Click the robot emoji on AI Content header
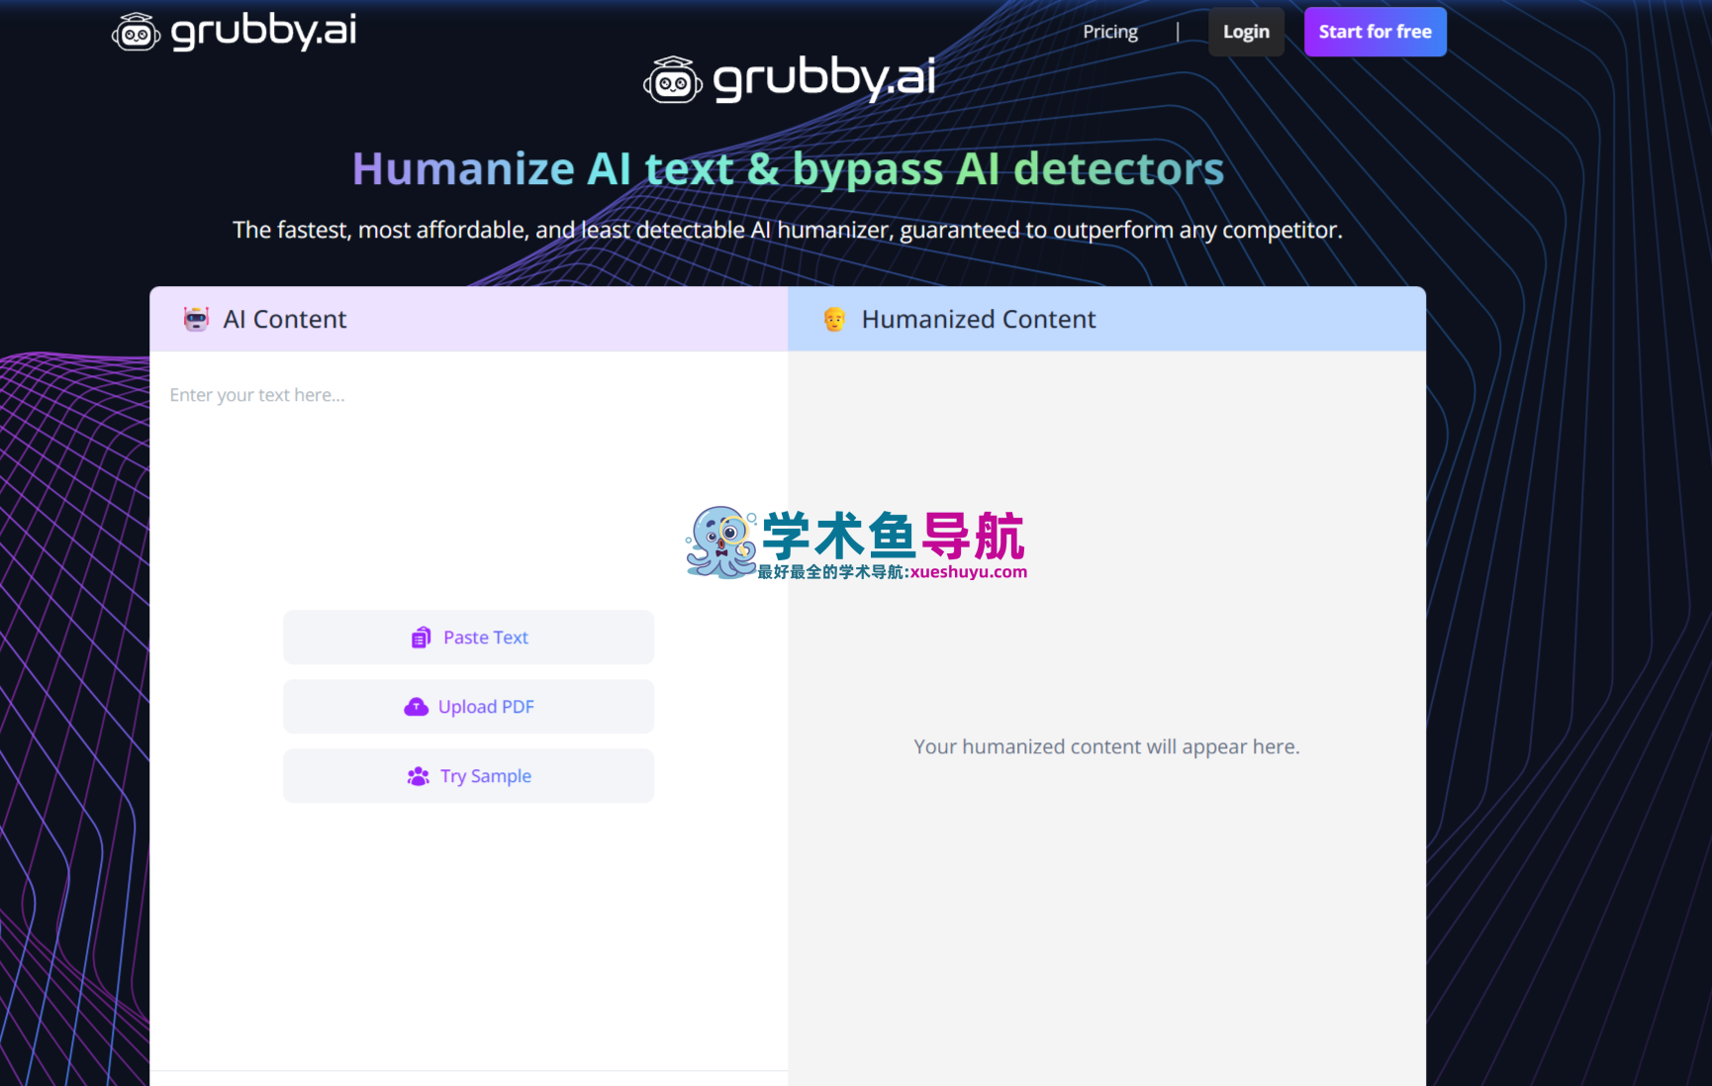Viewport: 1712px width, 1086px height. coord(197,319)
